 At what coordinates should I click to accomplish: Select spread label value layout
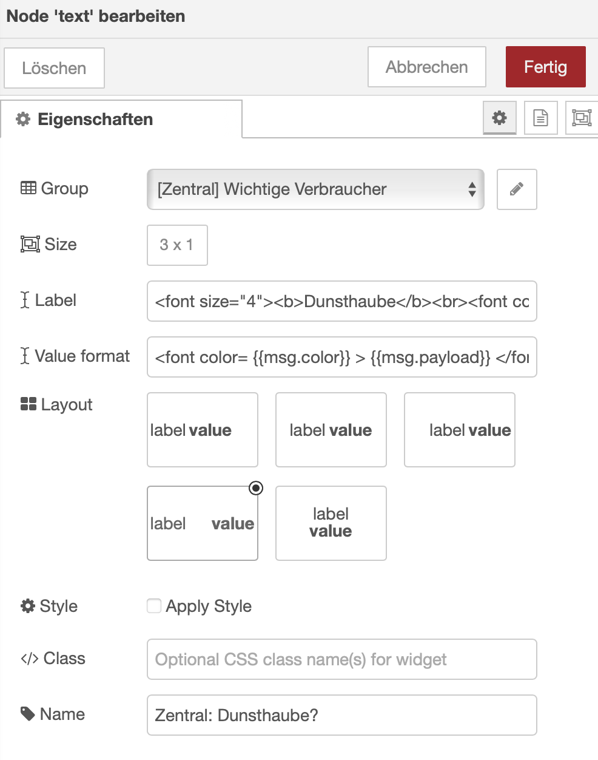(203, 523)
